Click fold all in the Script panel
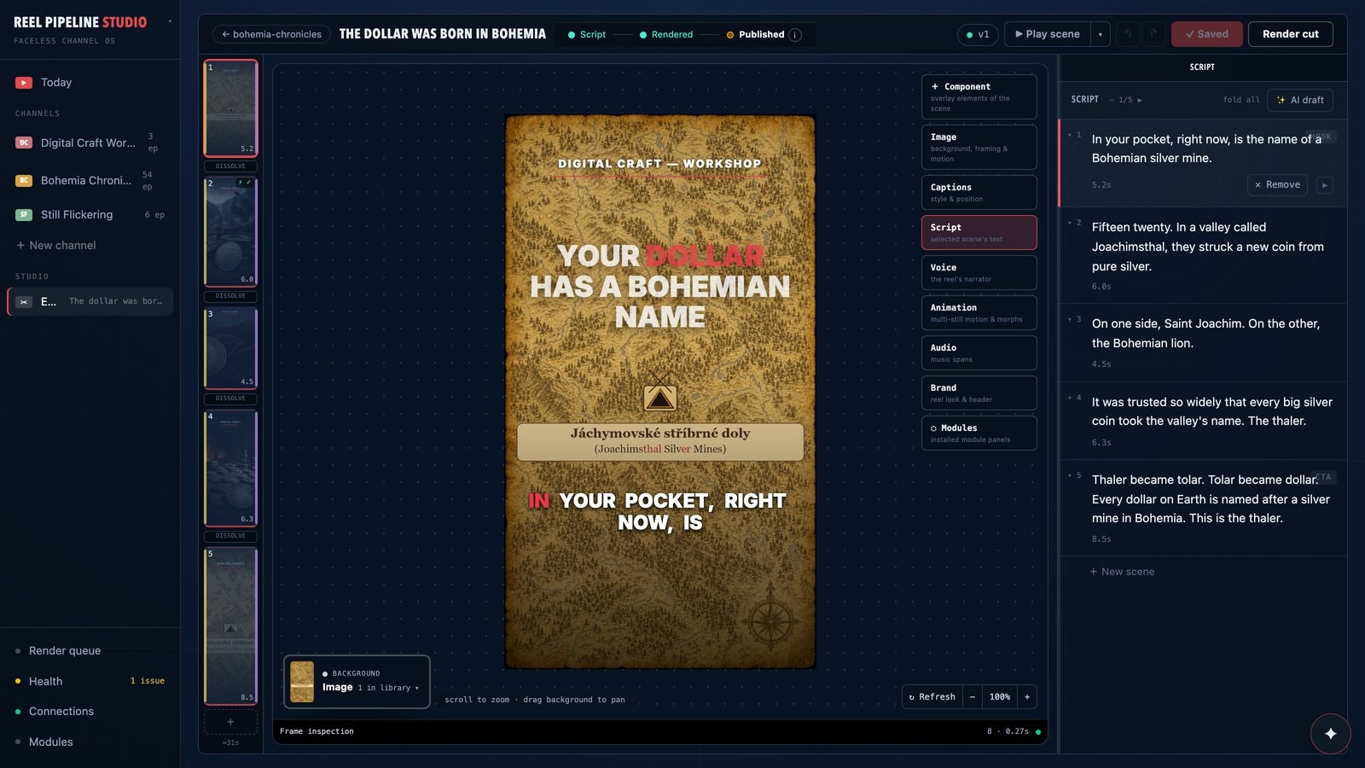 pyautogui.click(x=1241, y=100)
